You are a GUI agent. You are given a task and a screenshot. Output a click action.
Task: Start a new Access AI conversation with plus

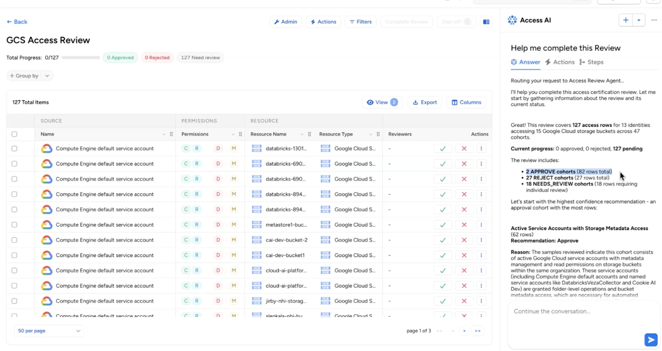626,20
